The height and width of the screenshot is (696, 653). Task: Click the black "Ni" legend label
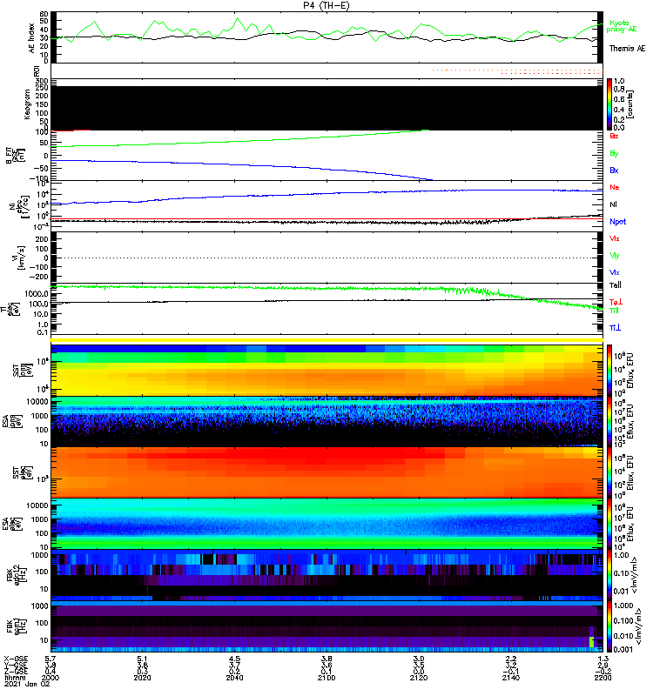tap(613, 204)
